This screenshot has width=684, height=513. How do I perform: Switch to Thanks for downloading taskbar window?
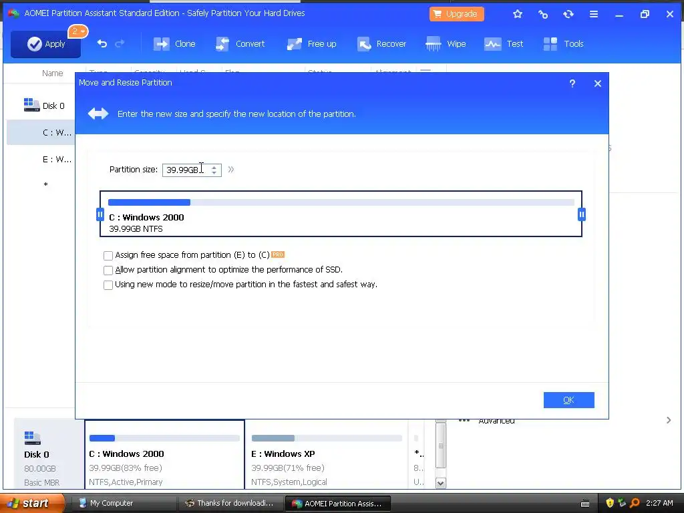(x=230, y=503)
